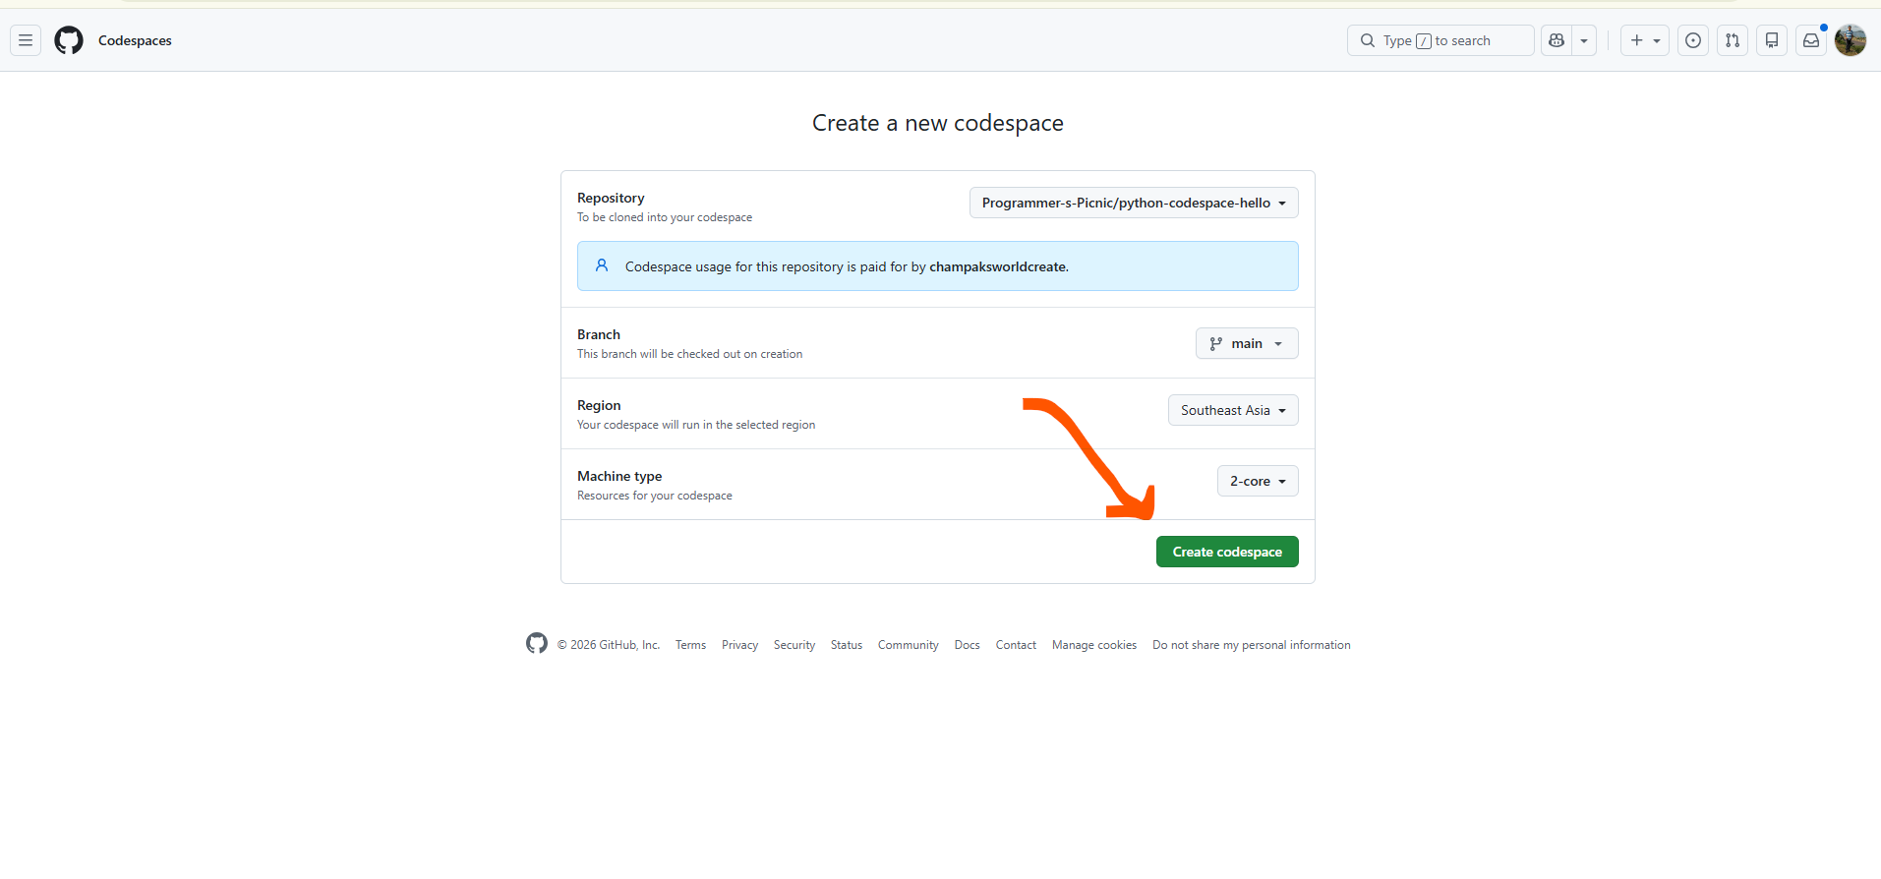Click the Region label text
Image resolution: width=1881 pixels, height=879 pixels.
(x=599, y=405)
